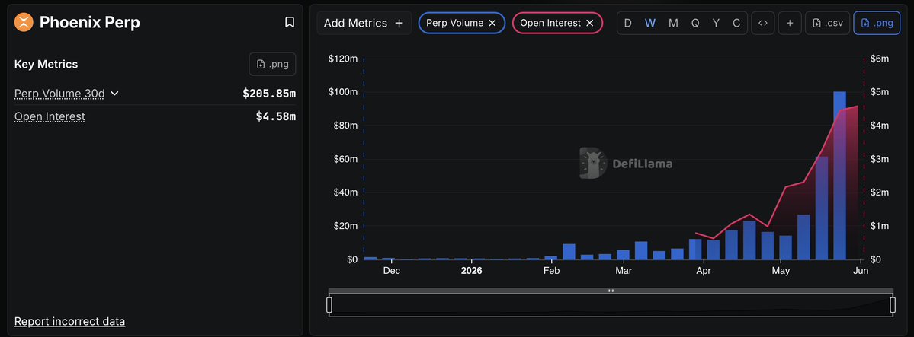Image resolution: width=914 pixels, height=337 pixels.
Task: Click the $120m left axis label
Action: pos(343,59)
